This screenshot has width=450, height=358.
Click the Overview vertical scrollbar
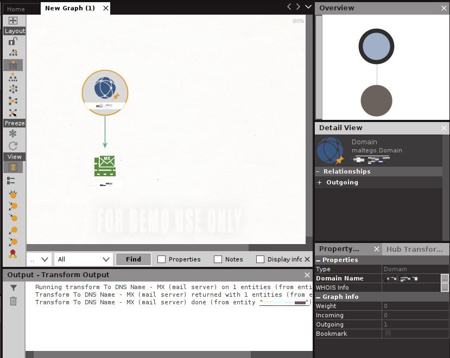coord(319,67)
